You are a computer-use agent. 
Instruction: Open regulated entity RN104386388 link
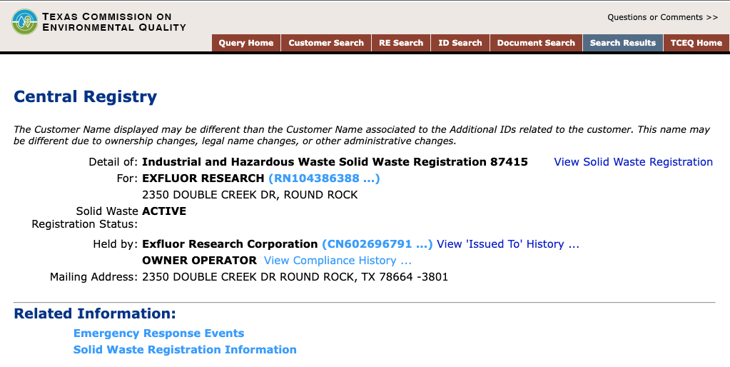coord(324,179)
